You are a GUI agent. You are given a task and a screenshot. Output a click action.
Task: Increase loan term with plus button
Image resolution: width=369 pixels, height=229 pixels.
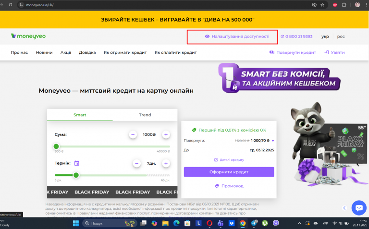pos(166,163)
